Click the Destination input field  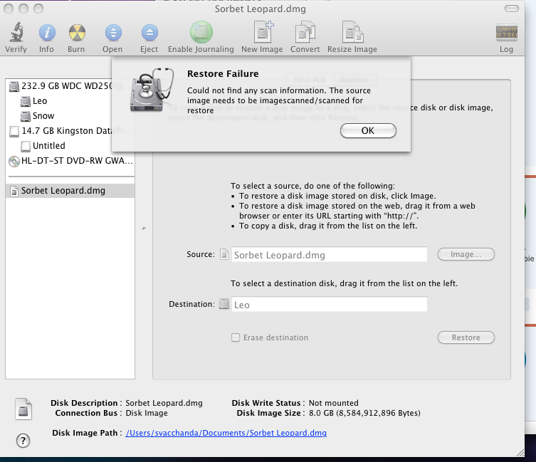point(329,304)
